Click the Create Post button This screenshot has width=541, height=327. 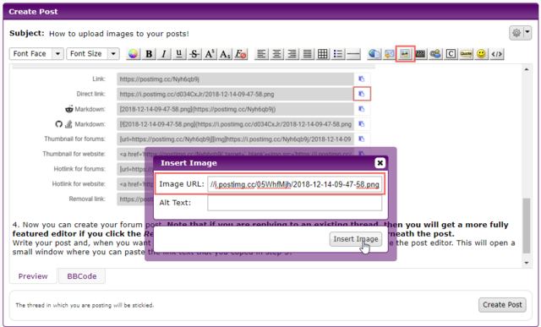pos(502,305)
